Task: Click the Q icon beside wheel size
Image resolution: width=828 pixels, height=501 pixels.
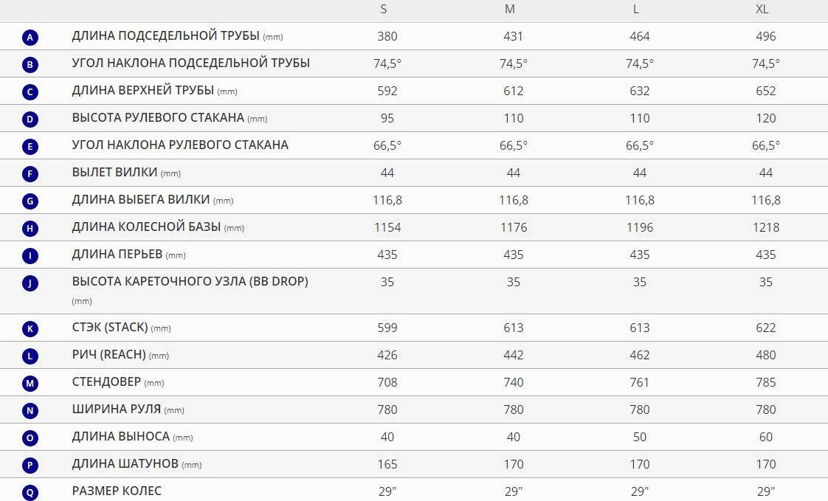Action: point(30,493)
